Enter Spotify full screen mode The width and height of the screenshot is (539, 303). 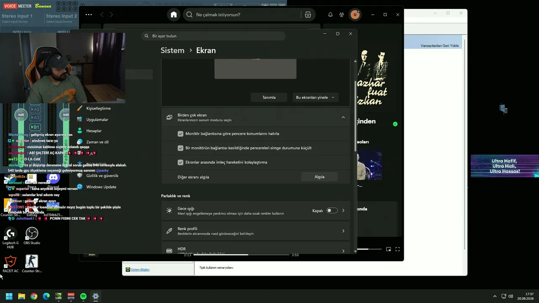click(x=397, y=249)
